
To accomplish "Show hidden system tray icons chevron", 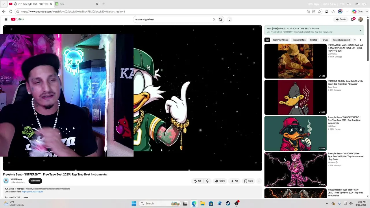I will click(327, 203).
